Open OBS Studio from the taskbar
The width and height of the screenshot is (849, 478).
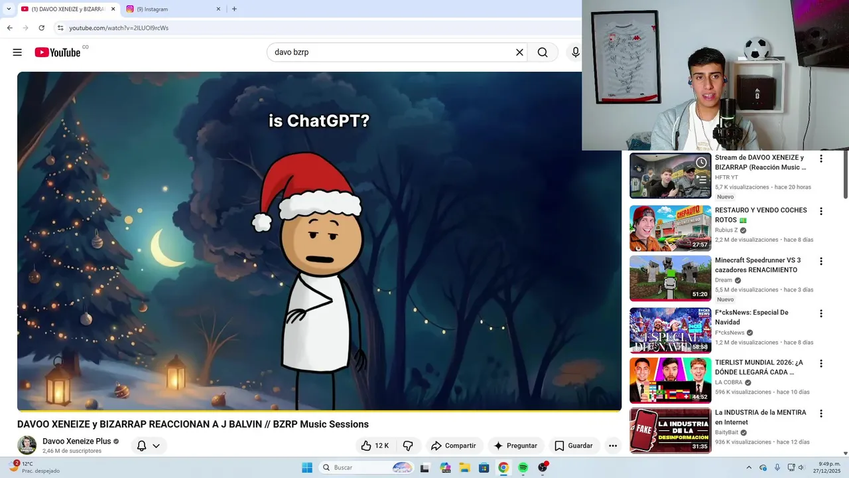click(543, 467)
